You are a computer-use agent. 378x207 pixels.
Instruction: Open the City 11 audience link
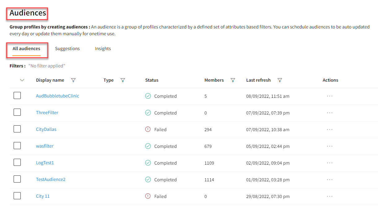tap(43, 196)
